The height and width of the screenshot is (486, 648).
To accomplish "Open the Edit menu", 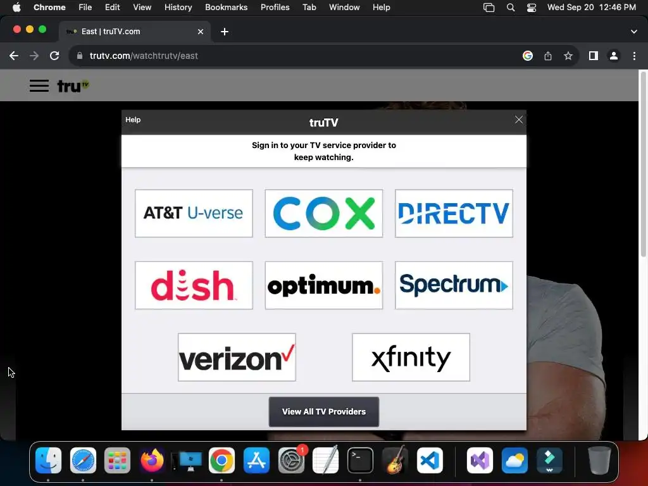I will click(x=112, y=8).
